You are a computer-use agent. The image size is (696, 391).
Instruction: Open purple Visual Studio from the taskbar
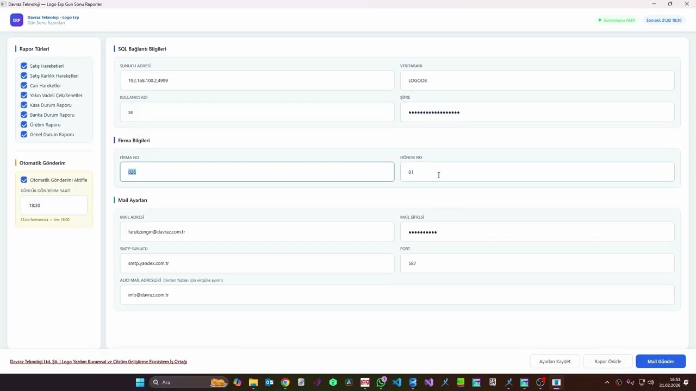tap(428, 382)
